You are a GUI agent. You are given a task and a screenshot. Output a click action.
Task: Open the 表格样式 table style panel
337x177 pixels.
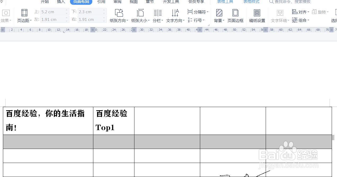(251, 2)
